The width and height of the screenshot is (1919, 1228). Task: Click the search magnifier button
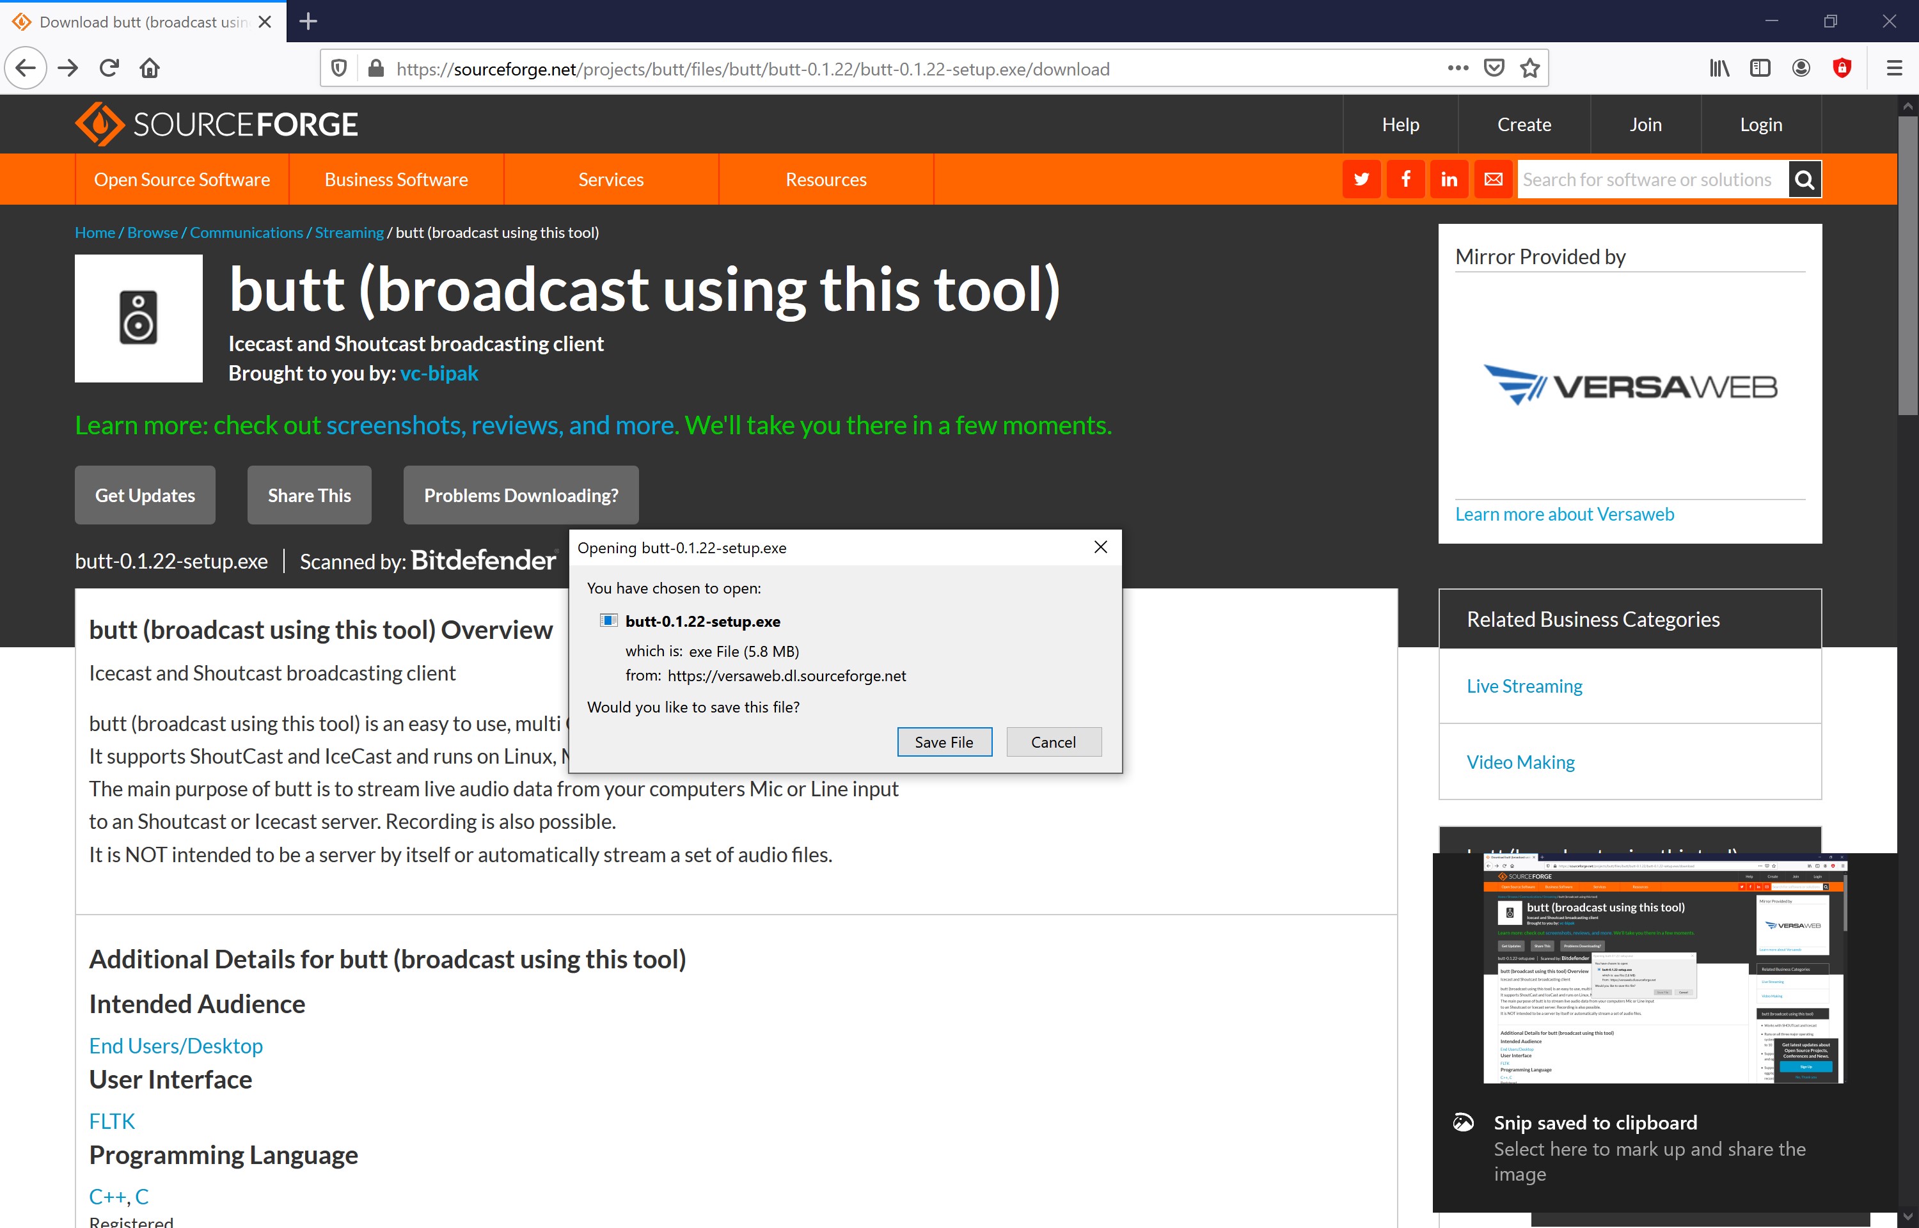click(1804, 180)
